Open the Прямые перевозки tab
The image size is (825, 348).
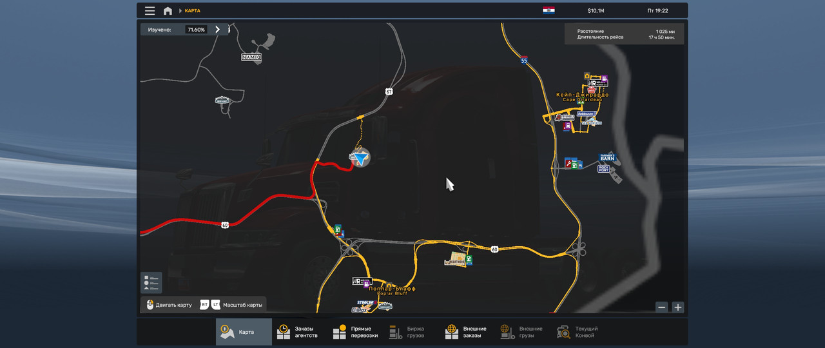[x=356, y=332]
